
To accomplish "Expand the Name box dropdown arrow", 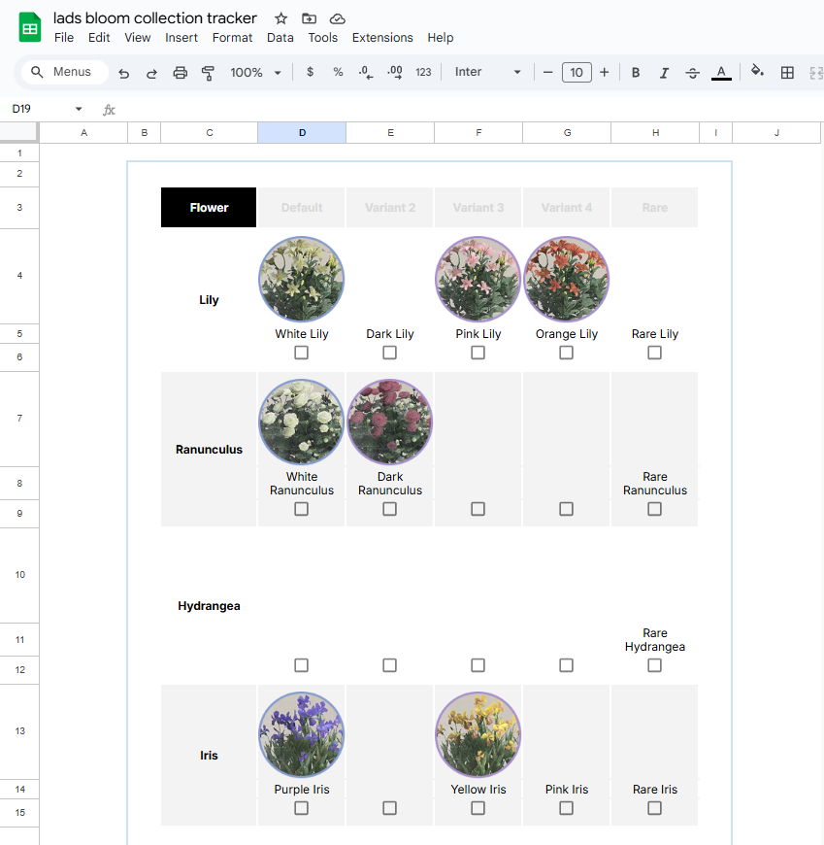I will point(79,109).
